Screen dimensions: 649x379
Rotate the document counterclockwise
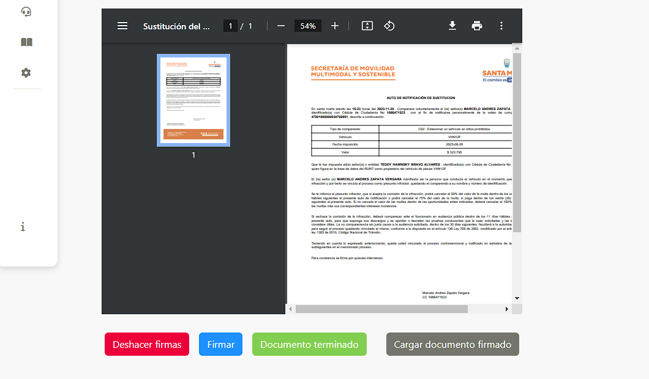click(x=389, y=26)
